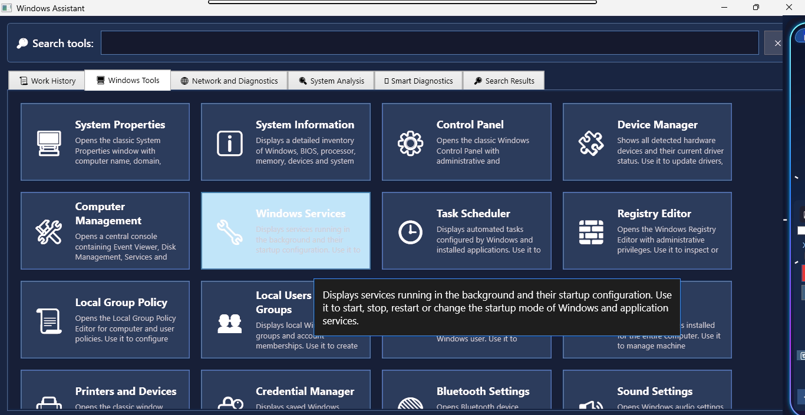Screen dimensions: 805x415
Task: Click the search magnifier icon beside Search tools
Action: point(22,44)
